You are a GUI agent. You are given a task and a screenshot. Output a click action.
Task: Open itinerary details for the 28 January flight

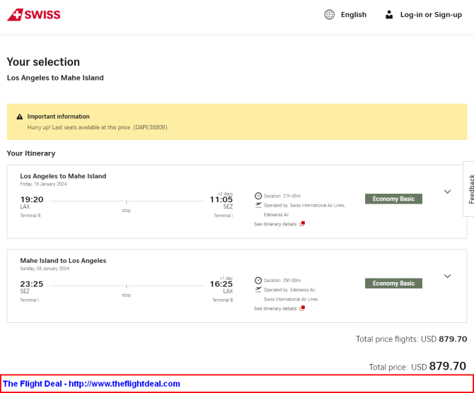pyautogui.click(x=275, y=309)
